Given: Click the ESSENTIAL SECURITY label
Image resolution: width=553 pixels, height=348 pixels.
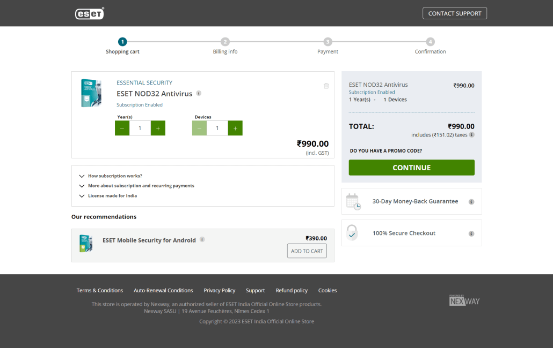Looking at the screenshot, I should coord(144,82).
